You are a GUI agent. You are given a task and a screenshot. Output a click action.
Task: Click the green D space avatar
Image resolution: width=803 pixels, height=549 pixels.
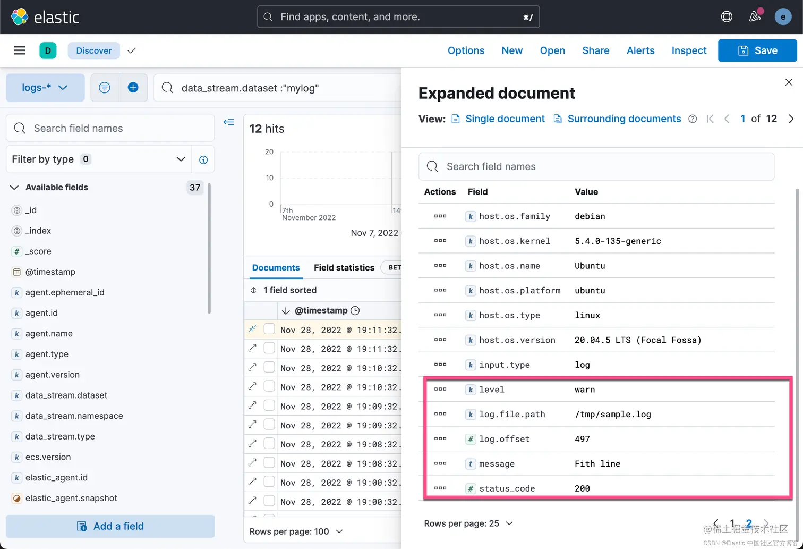click(x=48, y=50)
